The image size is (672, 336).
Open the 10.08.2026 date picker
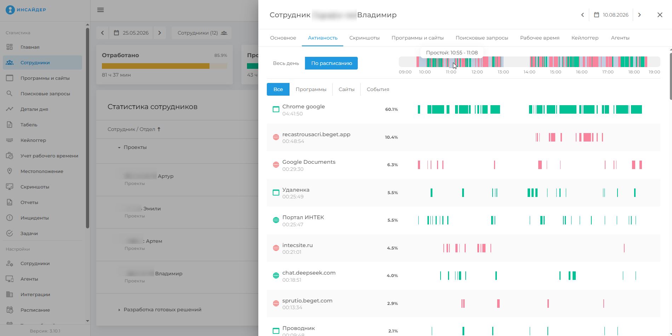tap(611, 15)
